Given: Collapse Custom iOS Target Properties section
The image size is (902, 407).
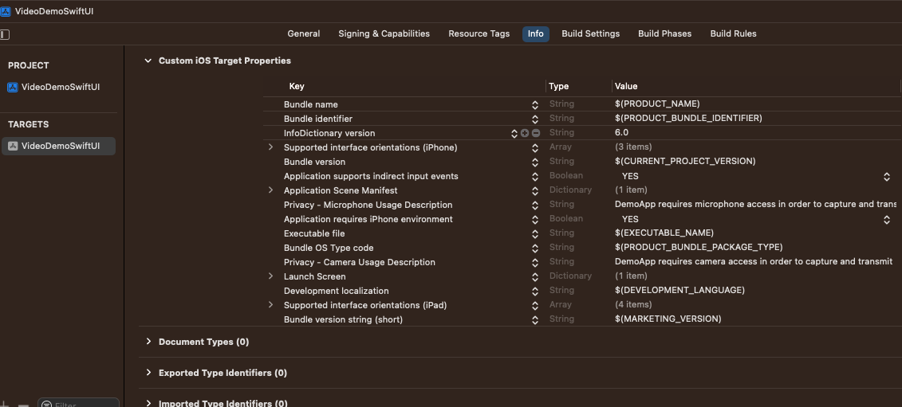Looking at the screenshot, I should click(x=148, y=61).
